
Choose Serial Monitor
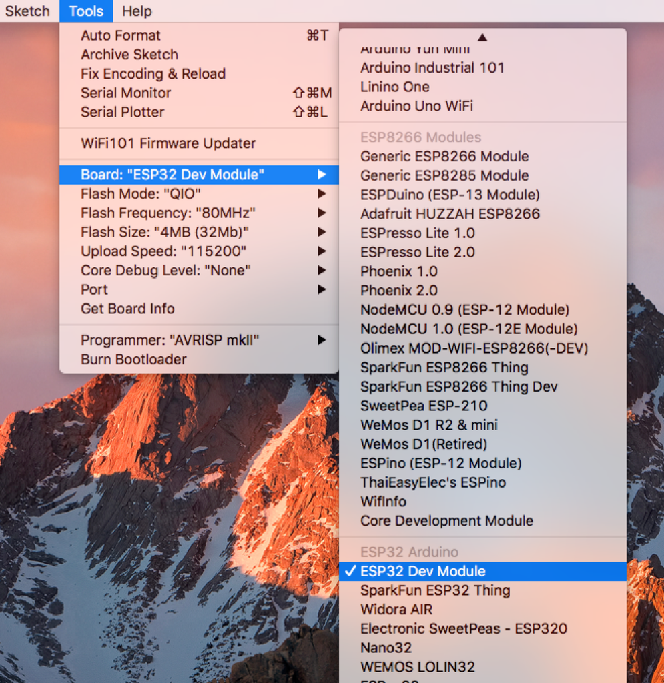click(x=199, y=93)
